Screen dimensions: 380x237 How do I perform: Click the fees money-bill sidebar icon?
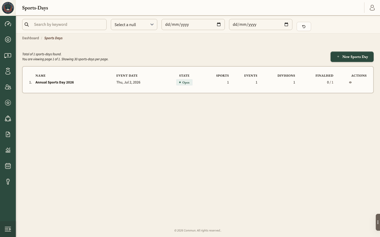(8, 55)
